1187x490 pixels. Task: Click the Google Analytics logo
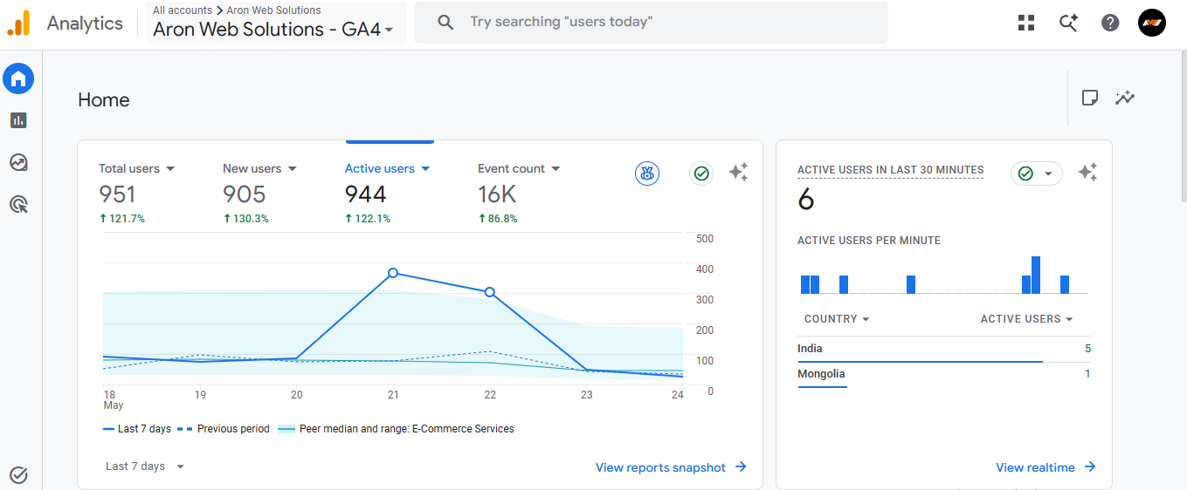[x=18, y=23]
